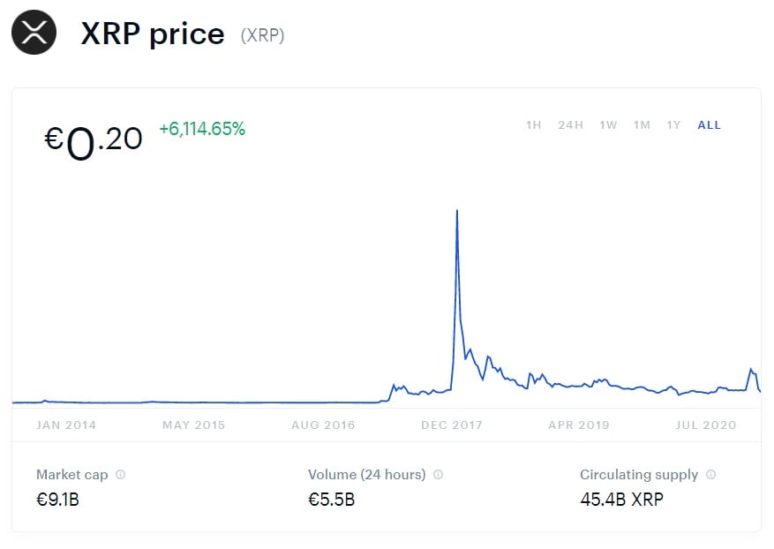Show the Circulating supply info icon
Screen dimensions: 774x549
pyautogui.click(x=711, y=475)
